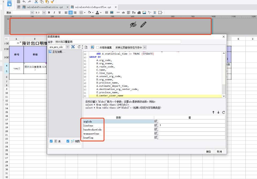Click the save icon beside the SQL preview icon

click(x=92, y=47)
